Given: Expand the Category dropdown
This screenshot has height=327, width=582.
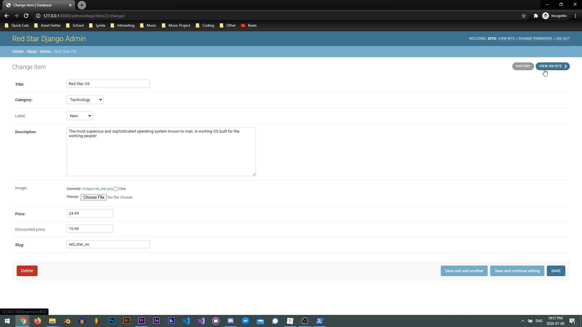Looking at the screenshot, I should [85, 100].
